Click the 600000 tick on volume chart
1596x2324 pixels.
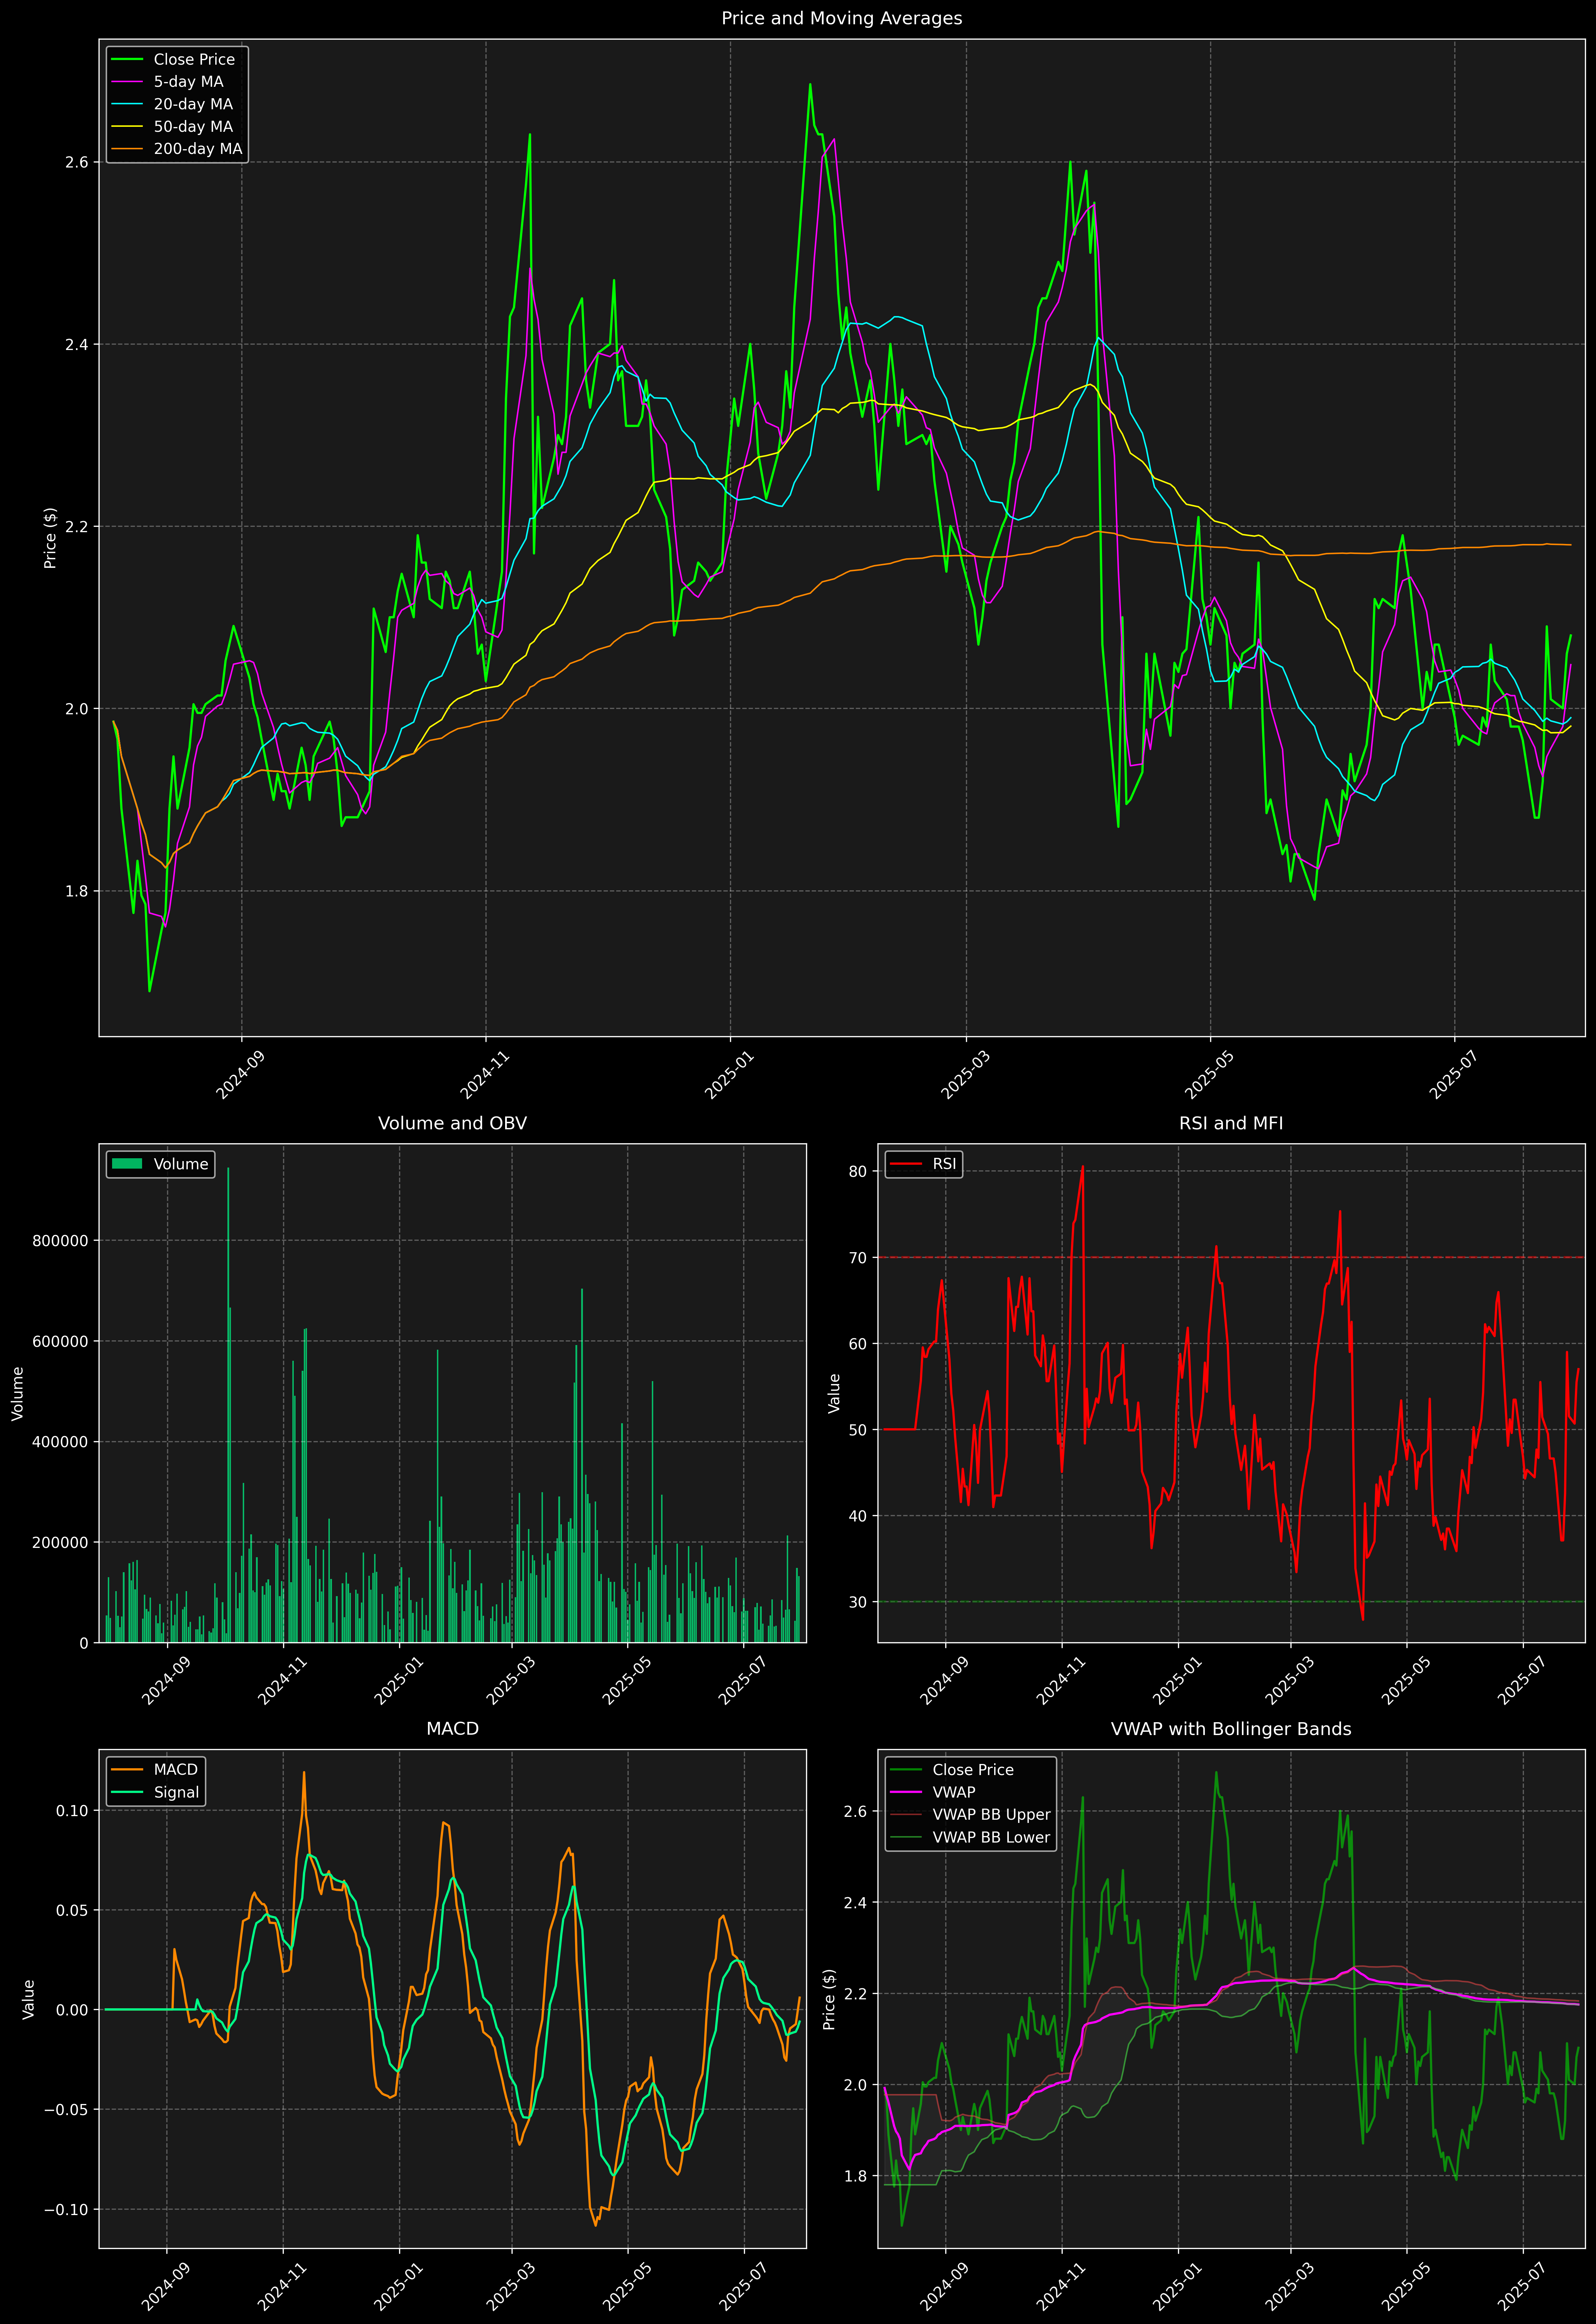(x=61, y=1341)
